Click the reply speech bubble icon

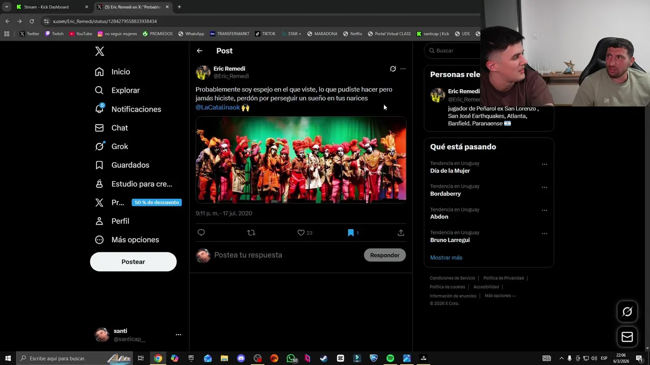(201, 233)
